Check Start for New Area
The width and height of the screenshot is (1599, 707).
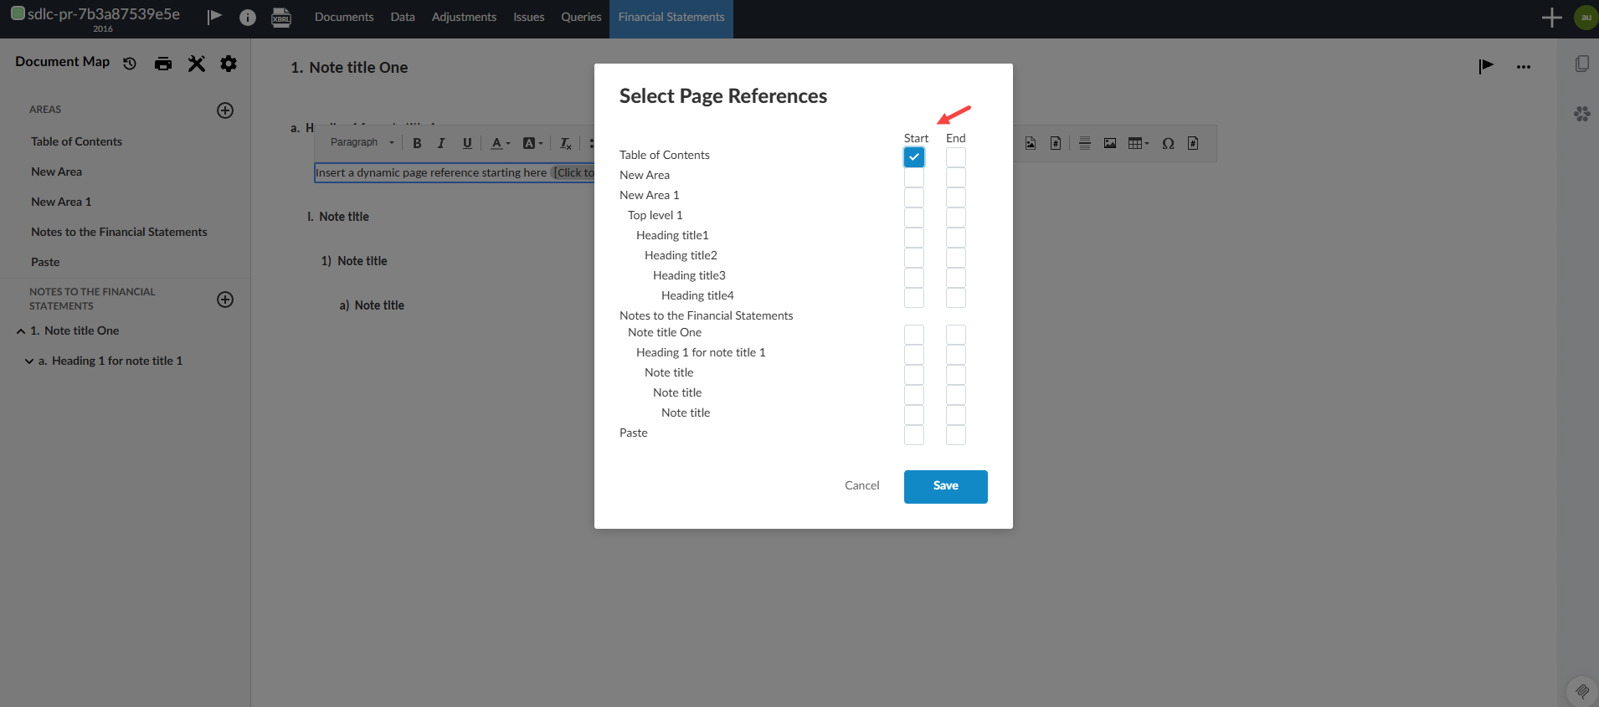pos(914,177)
